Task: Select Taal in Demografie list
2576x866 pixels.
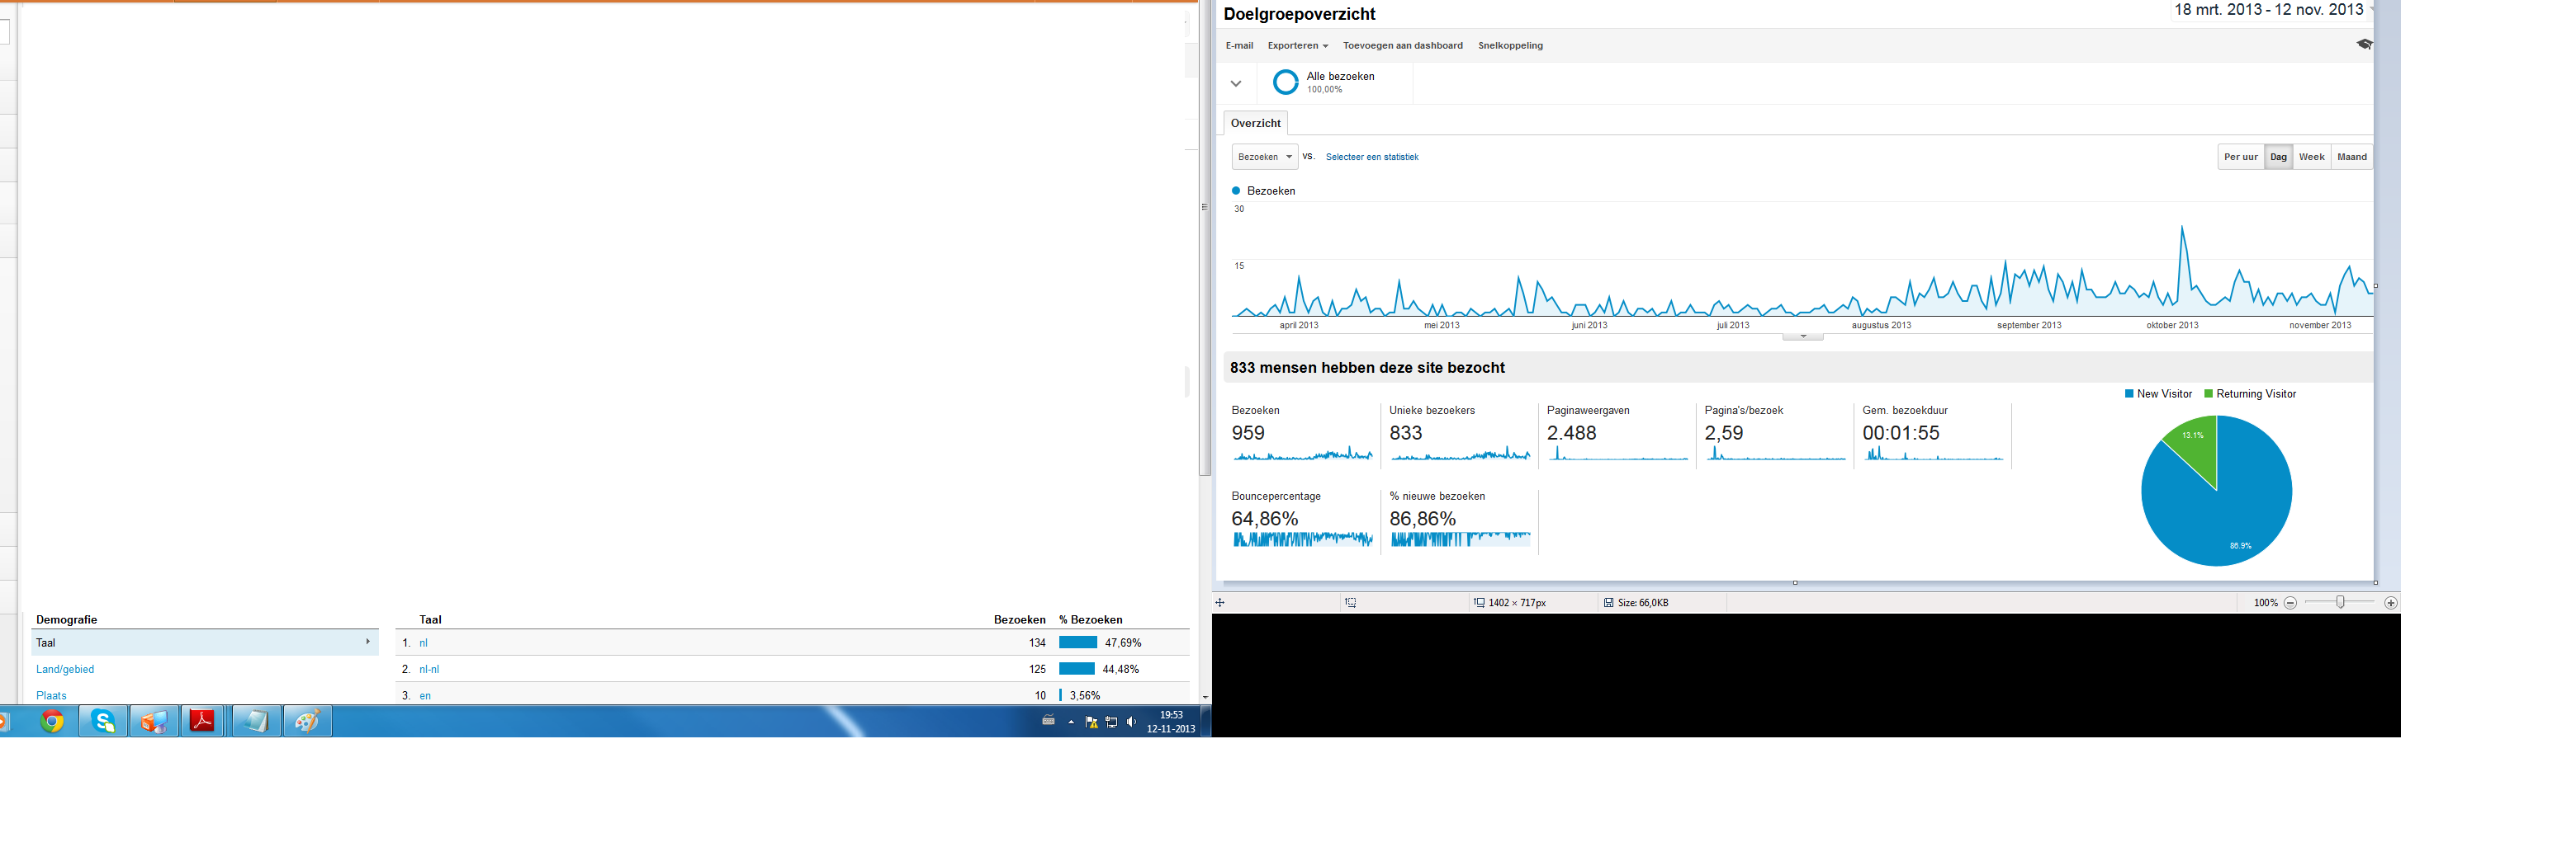Action: tap(205, 643)
